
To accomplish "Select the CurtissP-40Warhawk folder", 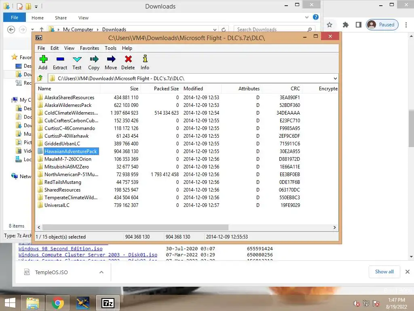I will 67,136.
